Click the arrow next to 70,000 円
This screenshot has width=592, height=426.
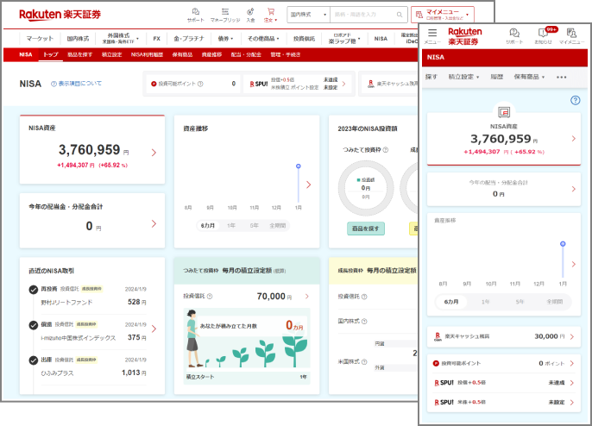tap(307, 296)
